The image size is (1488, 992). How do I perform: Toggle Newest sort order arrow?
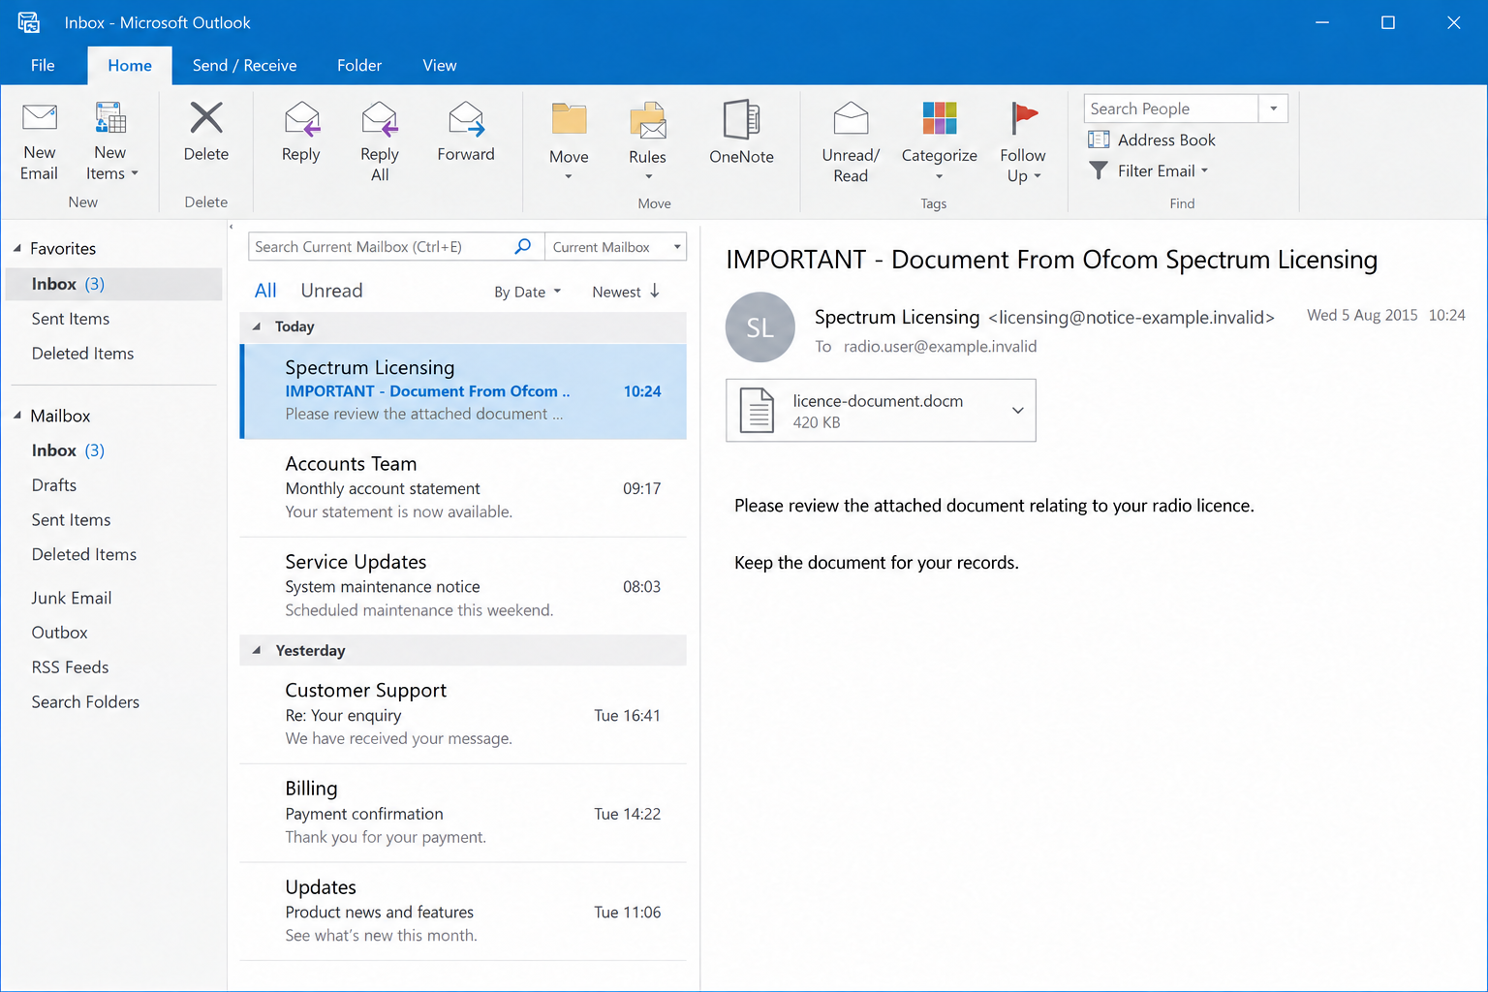[655, 291]
